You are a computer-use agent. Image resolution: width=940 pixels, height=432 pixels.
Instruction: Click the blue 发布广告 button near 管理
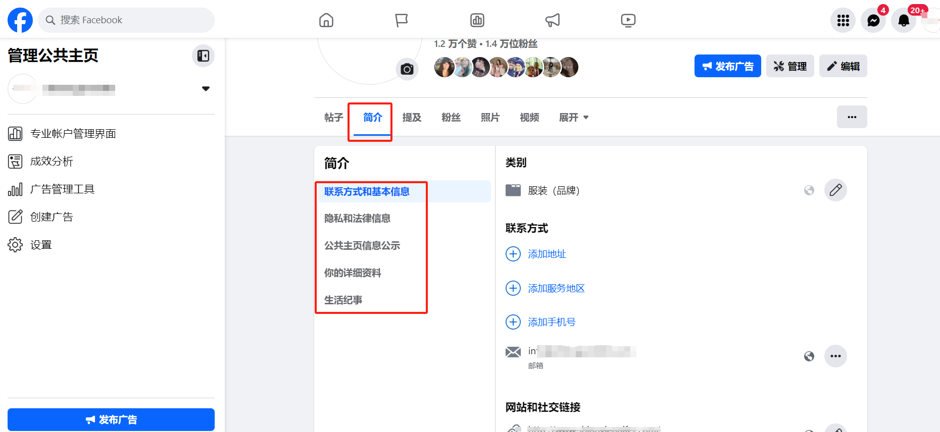(727, 66)
